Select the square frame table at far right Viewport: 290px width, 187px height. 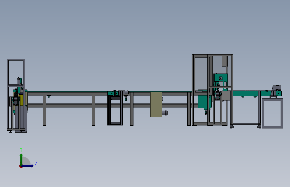point(273,113)
